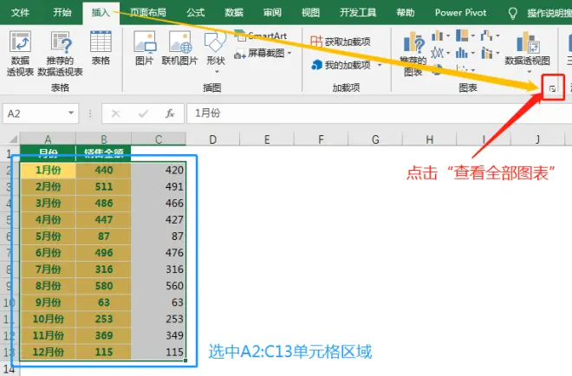Click the hierarchy chart icon
This screenshot has width=572, height=376.
click(462, 36)
